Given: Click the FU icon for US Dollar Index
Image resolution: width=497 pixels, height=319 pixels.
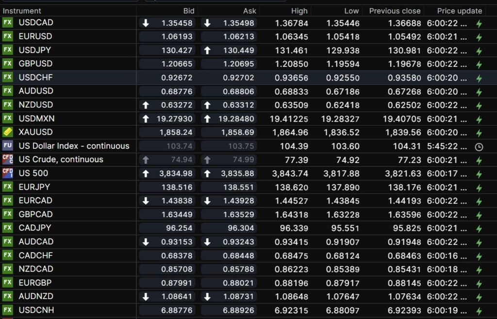Looking at the screenshot, I should pos(7,145).
